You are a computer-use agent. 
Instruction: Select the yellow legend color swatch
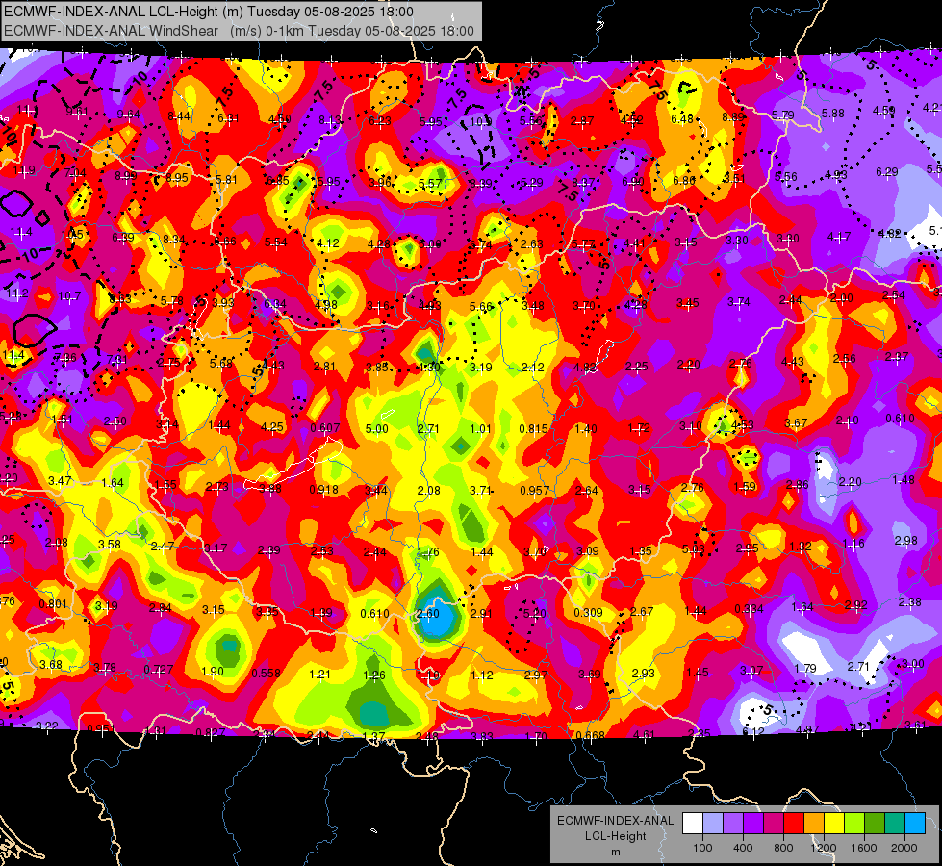point(834,824)
